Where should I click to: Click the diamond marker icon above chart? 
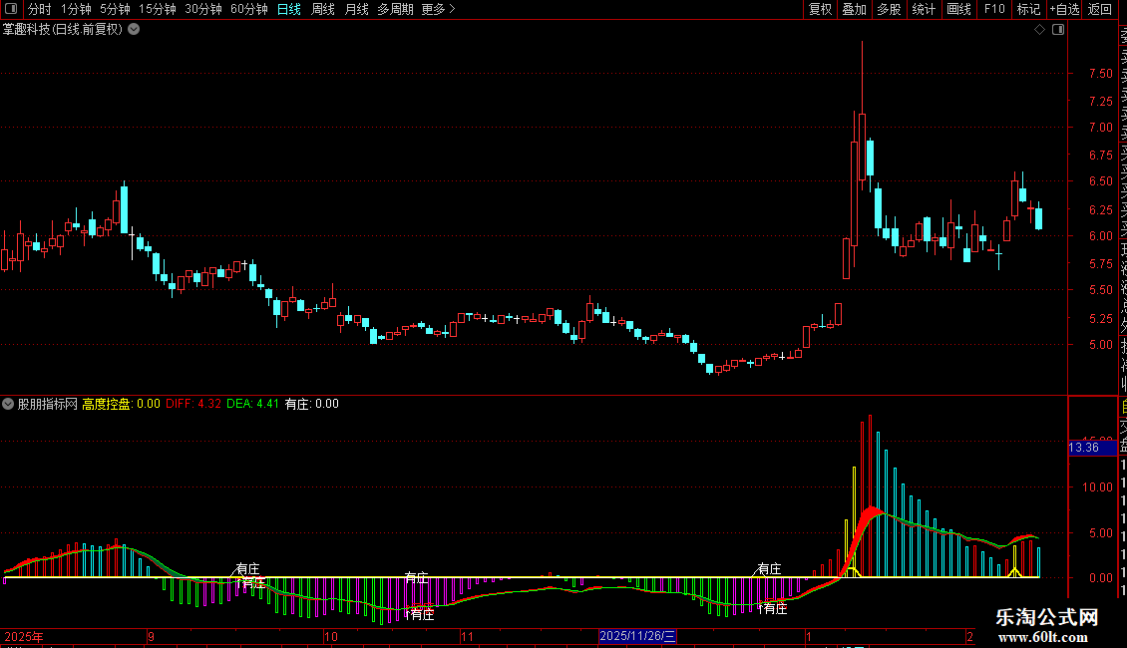(1039, 30)
